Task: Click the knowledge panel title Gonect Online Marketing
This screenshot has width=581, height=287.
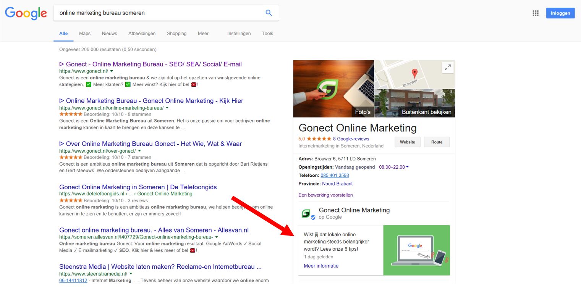Action: point(358,128)
